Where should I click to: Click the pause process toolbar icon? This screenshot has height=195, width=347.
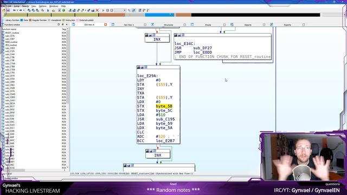[x=107, y=10]
